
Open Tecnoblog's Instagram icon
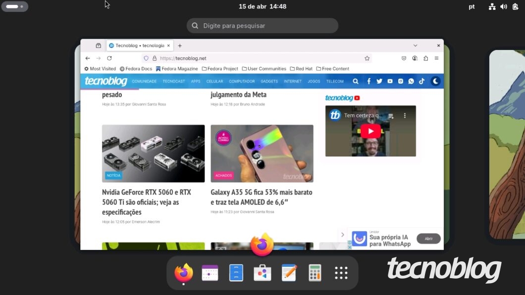[x=401, y=81]
